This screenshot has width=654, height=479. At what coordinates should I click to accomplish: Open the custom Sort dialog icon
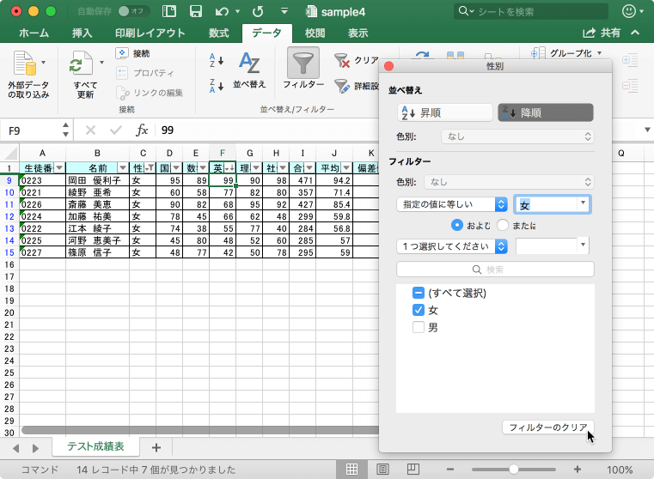point(249,63)
